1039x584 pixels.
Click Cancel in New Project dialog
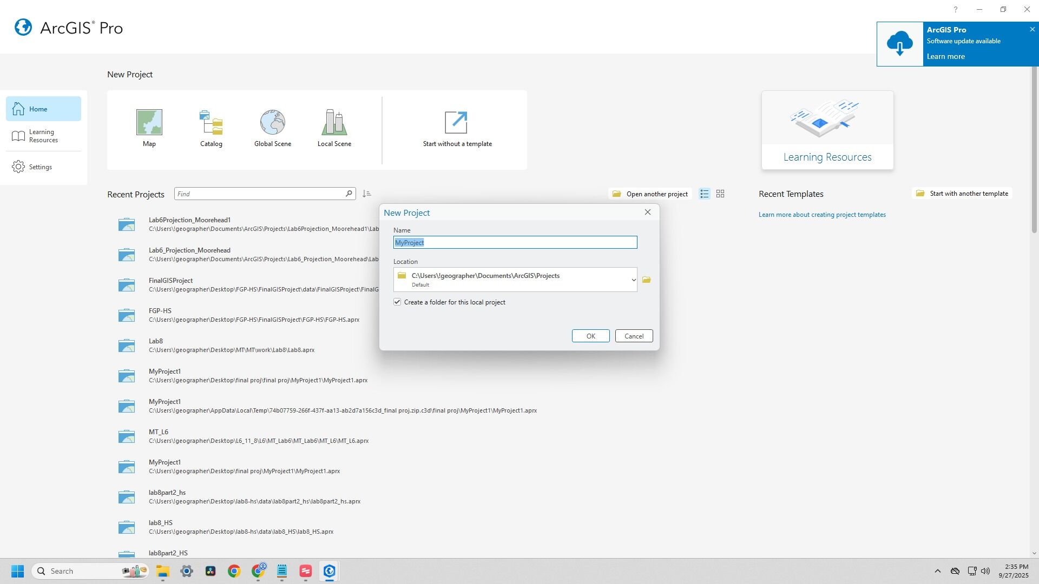tap(634, 336)
